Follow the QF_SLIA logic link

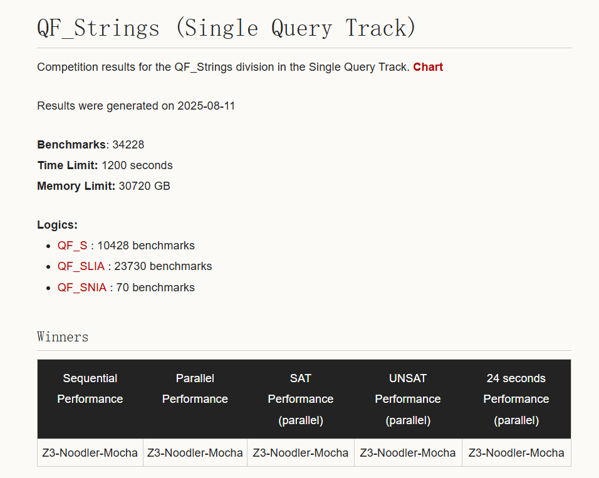pyautogui.click(x=81, y=266)
